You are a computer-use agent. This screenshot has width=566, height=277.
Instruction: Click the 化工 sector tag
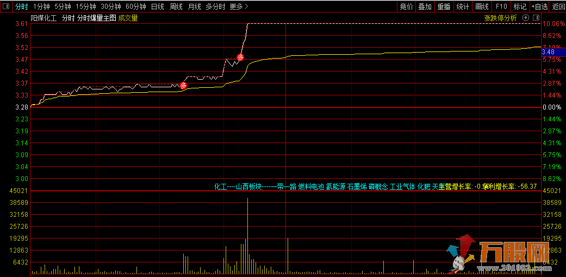220,186
